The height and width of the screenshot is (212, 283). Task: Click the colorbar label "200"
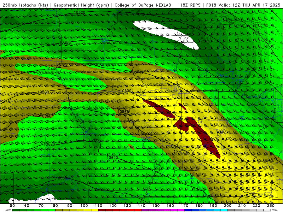pos(227,206)
